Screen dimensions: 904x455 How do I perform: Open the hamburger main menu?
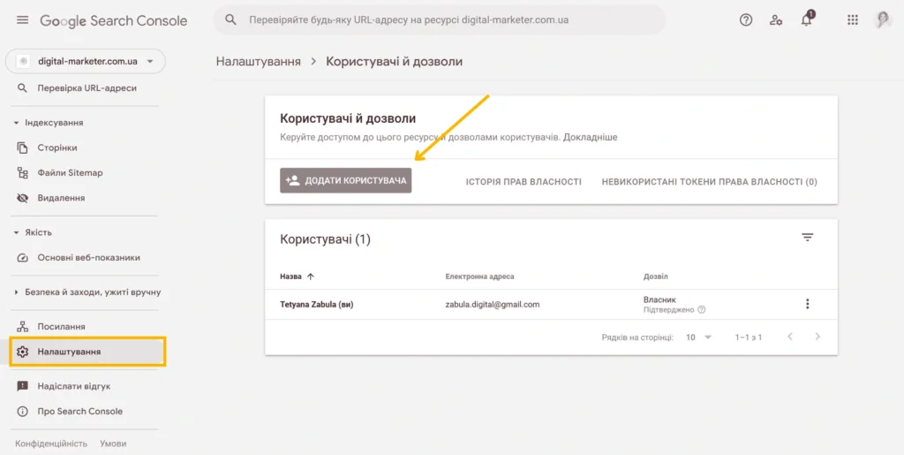click(x=22, y=20)
